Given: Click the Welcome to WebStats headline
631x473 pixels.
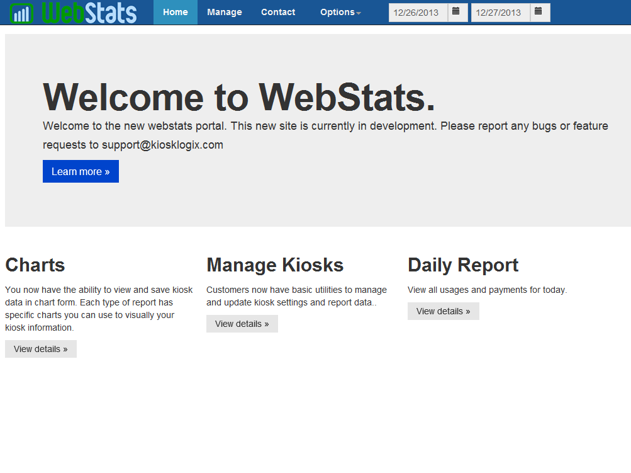Looking at the screenshot, I should (239, 97).
